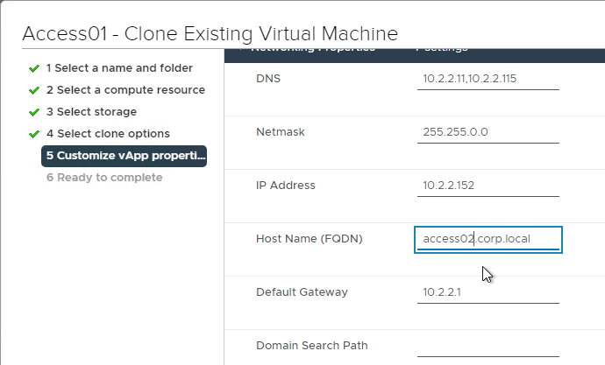Click the DNS input field
Viewport: 605px width, 365px height.
[x=488, y=79]
